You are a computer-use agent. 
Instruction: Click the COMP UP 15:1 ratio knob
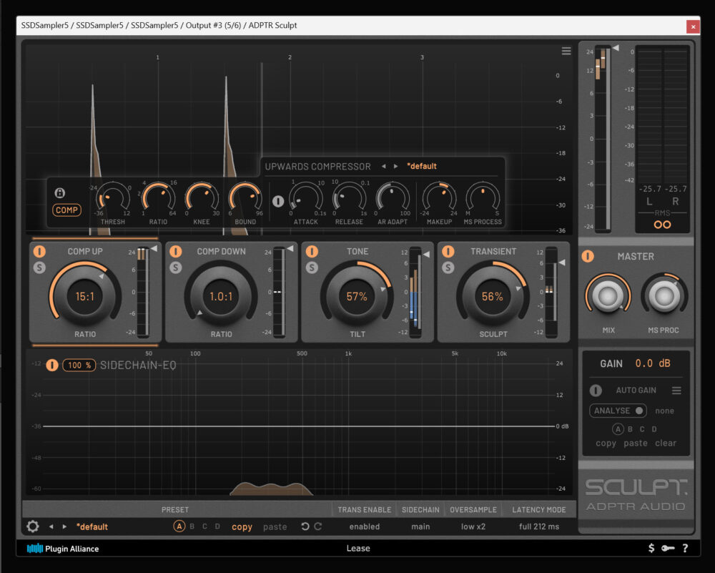coord(85,297)
